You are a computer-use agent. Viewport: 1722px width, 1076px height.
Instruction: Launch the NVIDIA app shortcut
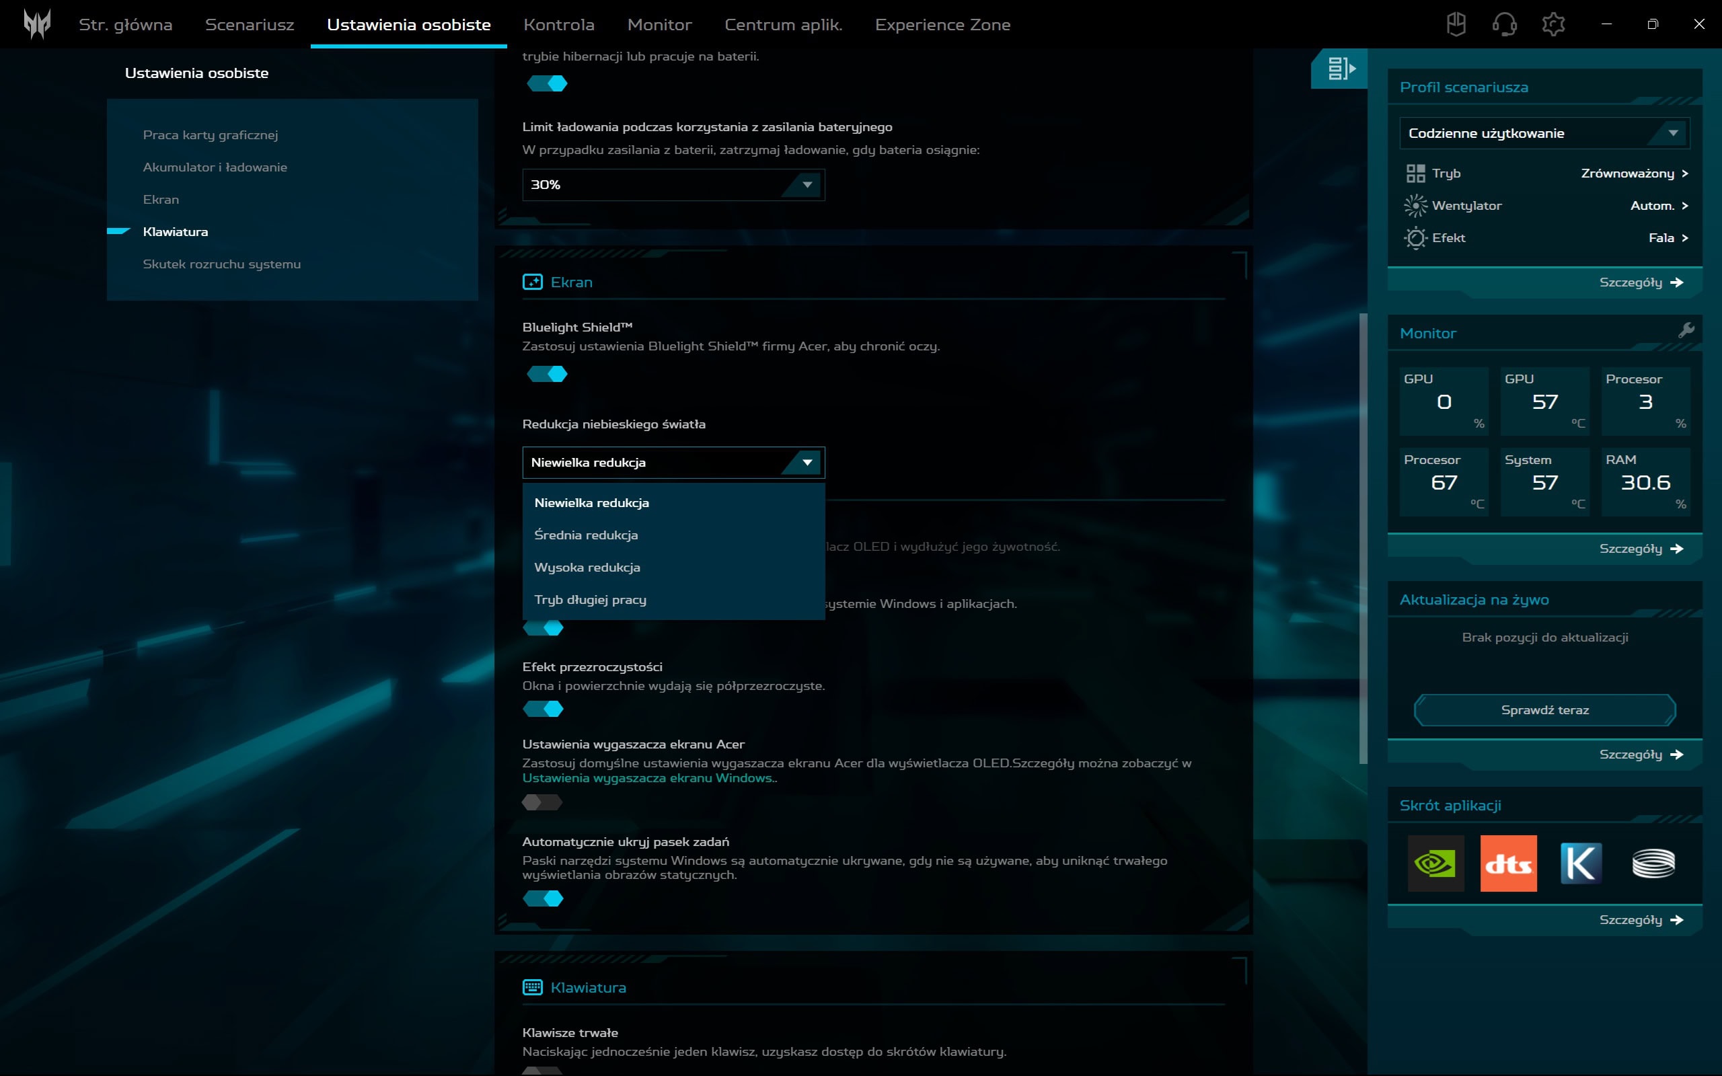tap(1435, 863)
